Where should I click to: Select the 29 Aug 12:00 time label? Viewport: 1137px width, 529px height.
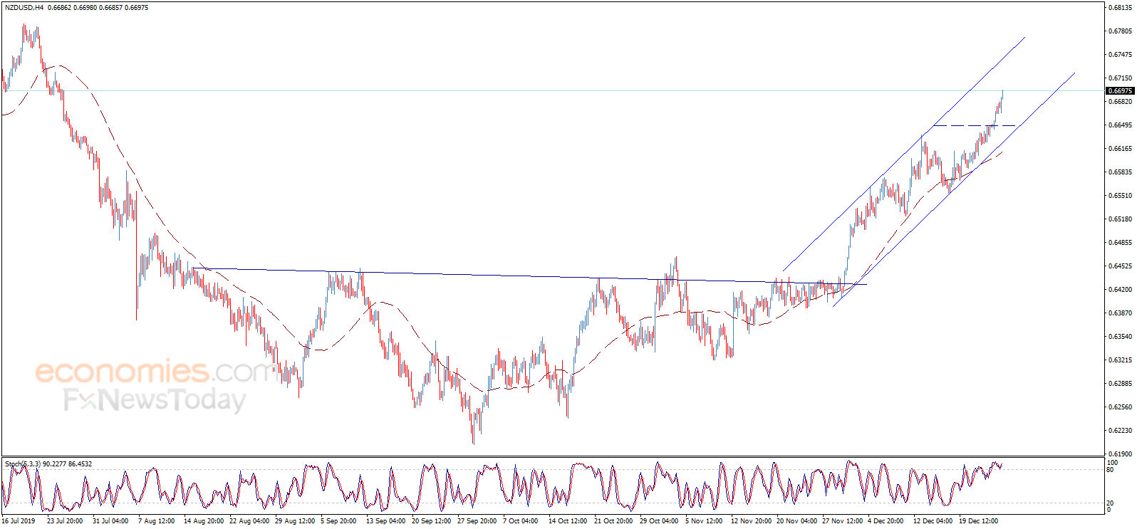(294, 521)
